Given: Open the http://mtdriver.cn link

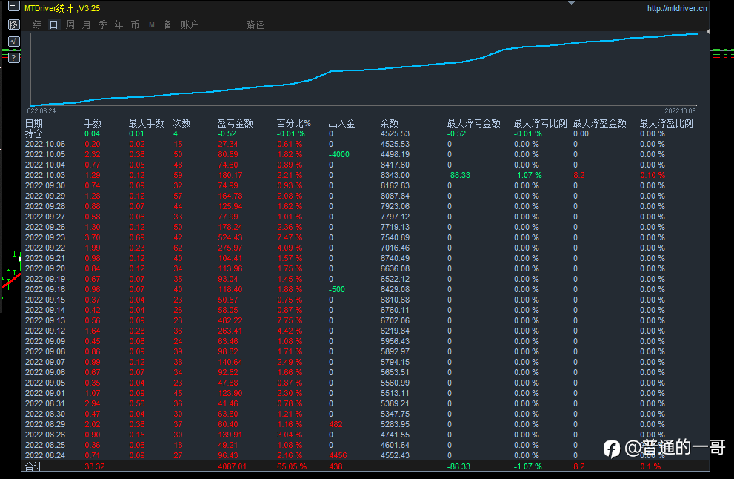Looking at the screenshot, I should tap(677, 9).
